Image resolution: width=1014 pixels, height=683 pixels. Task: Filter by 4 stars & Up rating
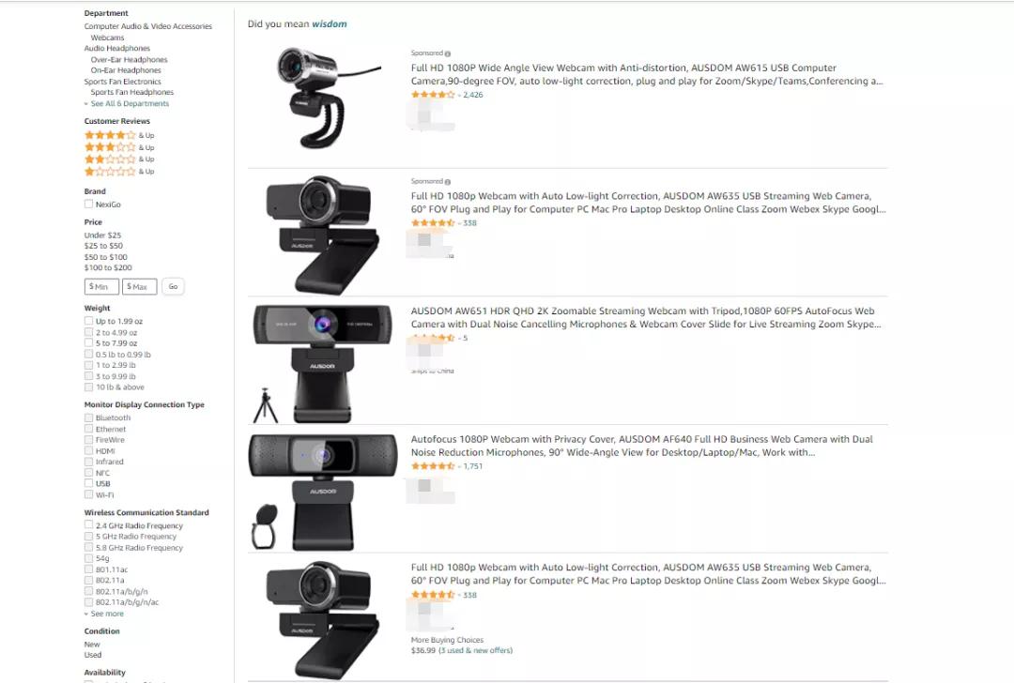[x=119, y=135]
